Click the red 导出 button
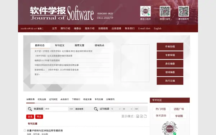Viewport: 216px width, 135px height. tap(39, 117)
